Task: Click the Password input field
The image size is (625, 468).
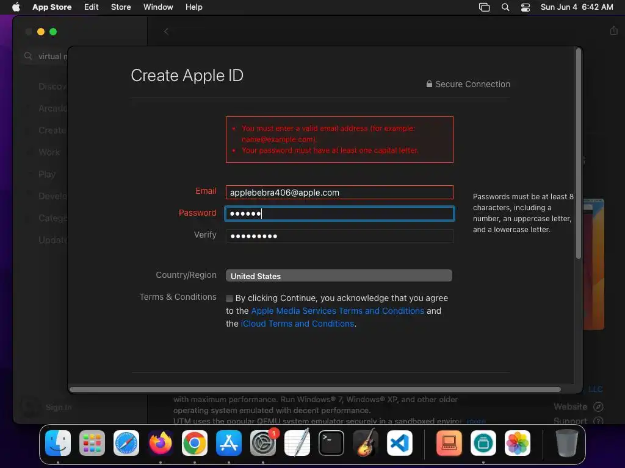Action: pyautogui.click(x=339, y=214)
